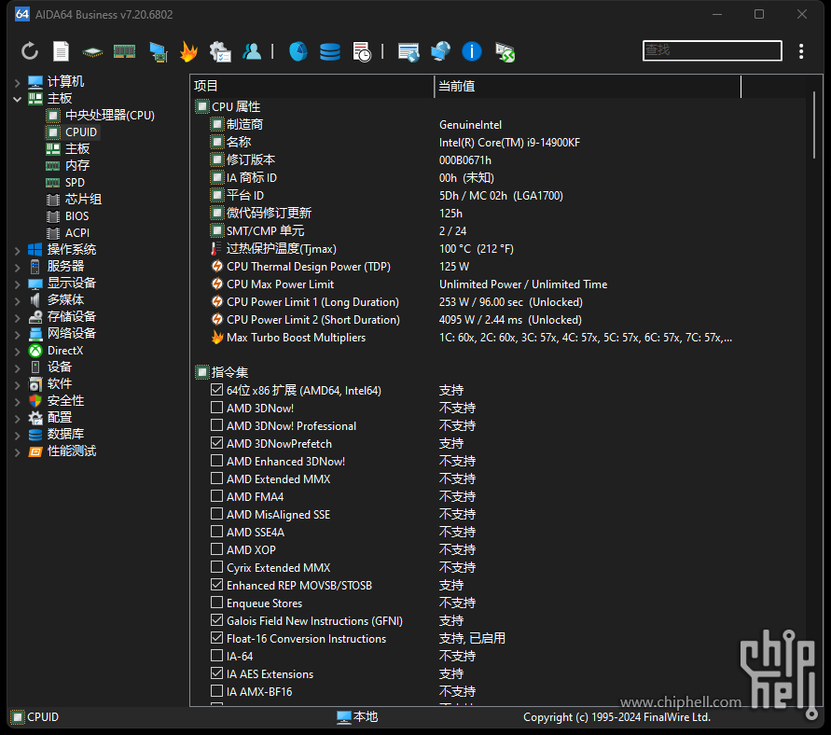Expand the 显示设备 tree node

pyautogui.click(x=18, y=284)
